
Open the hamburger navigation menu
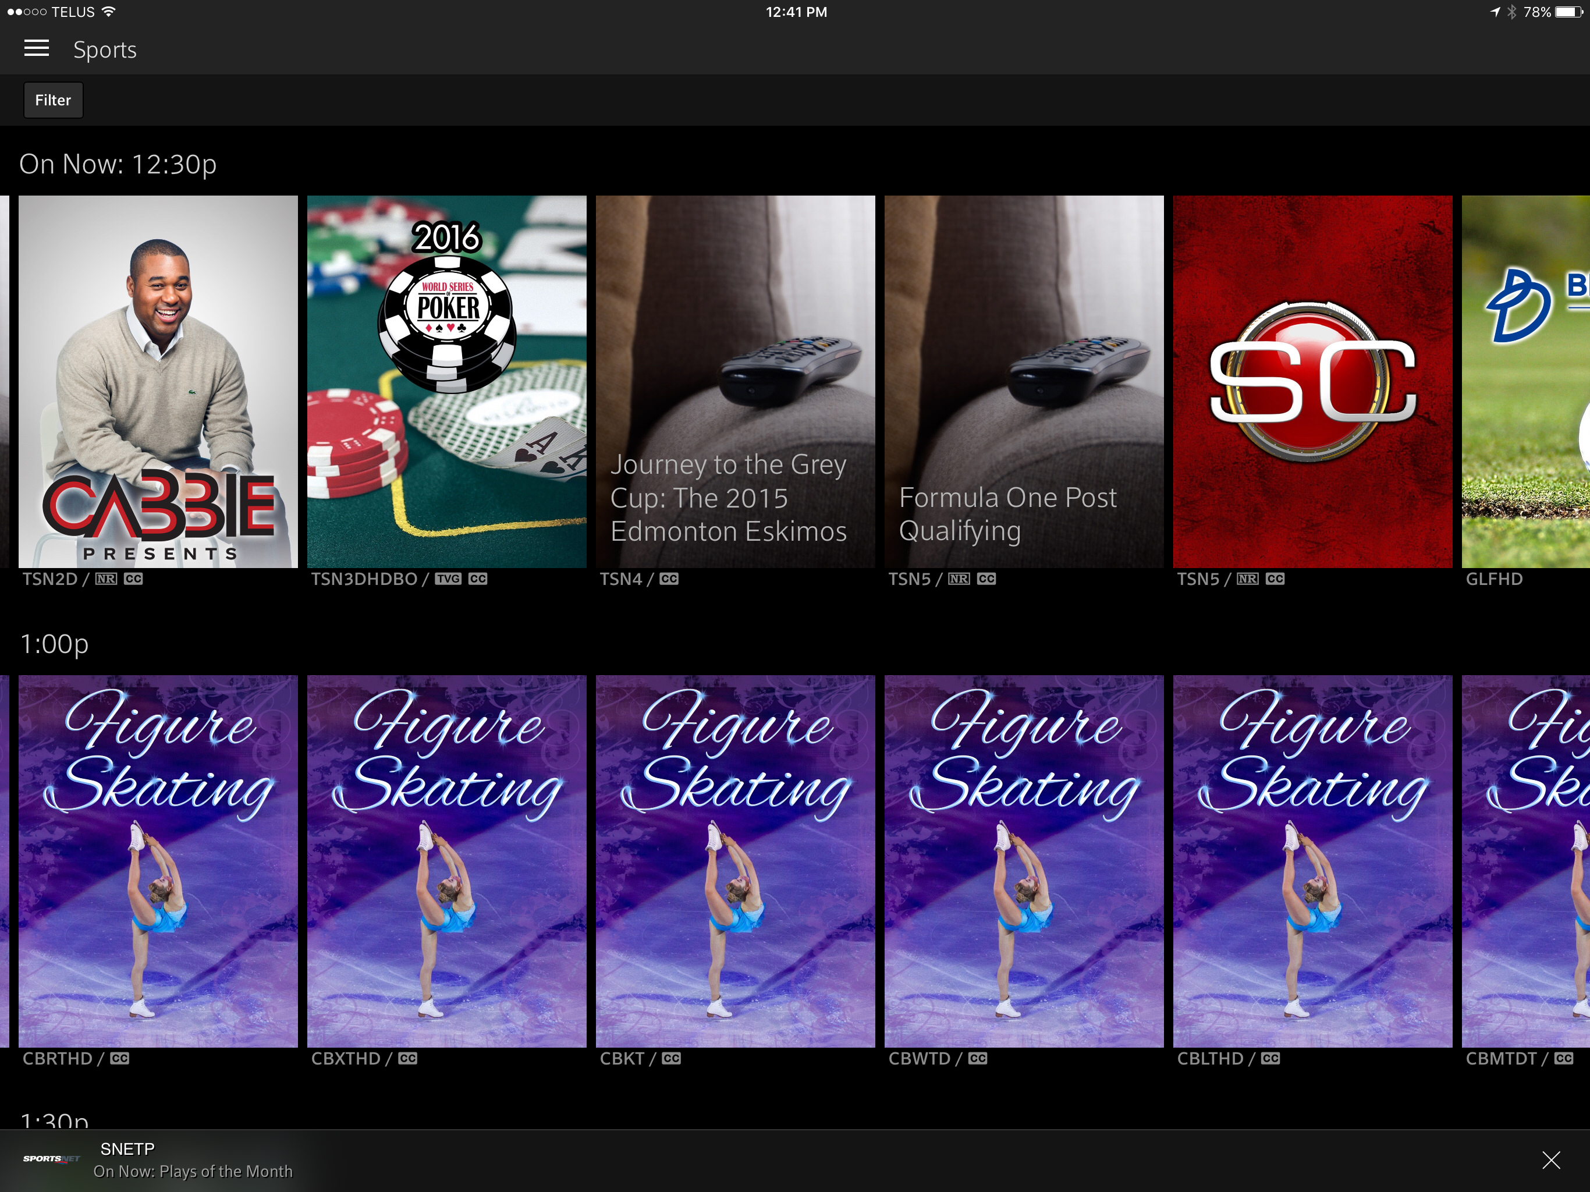(37, 49)
